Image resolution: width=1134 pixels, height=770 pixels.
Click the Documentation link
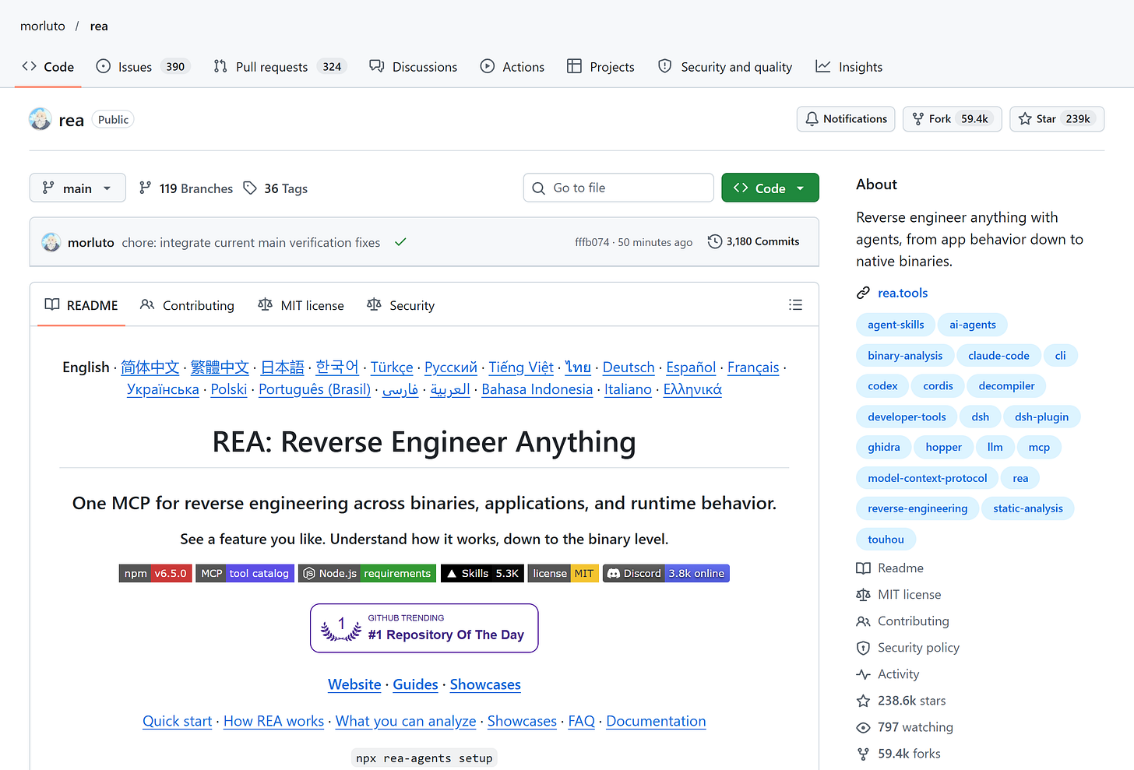point(656,721)
